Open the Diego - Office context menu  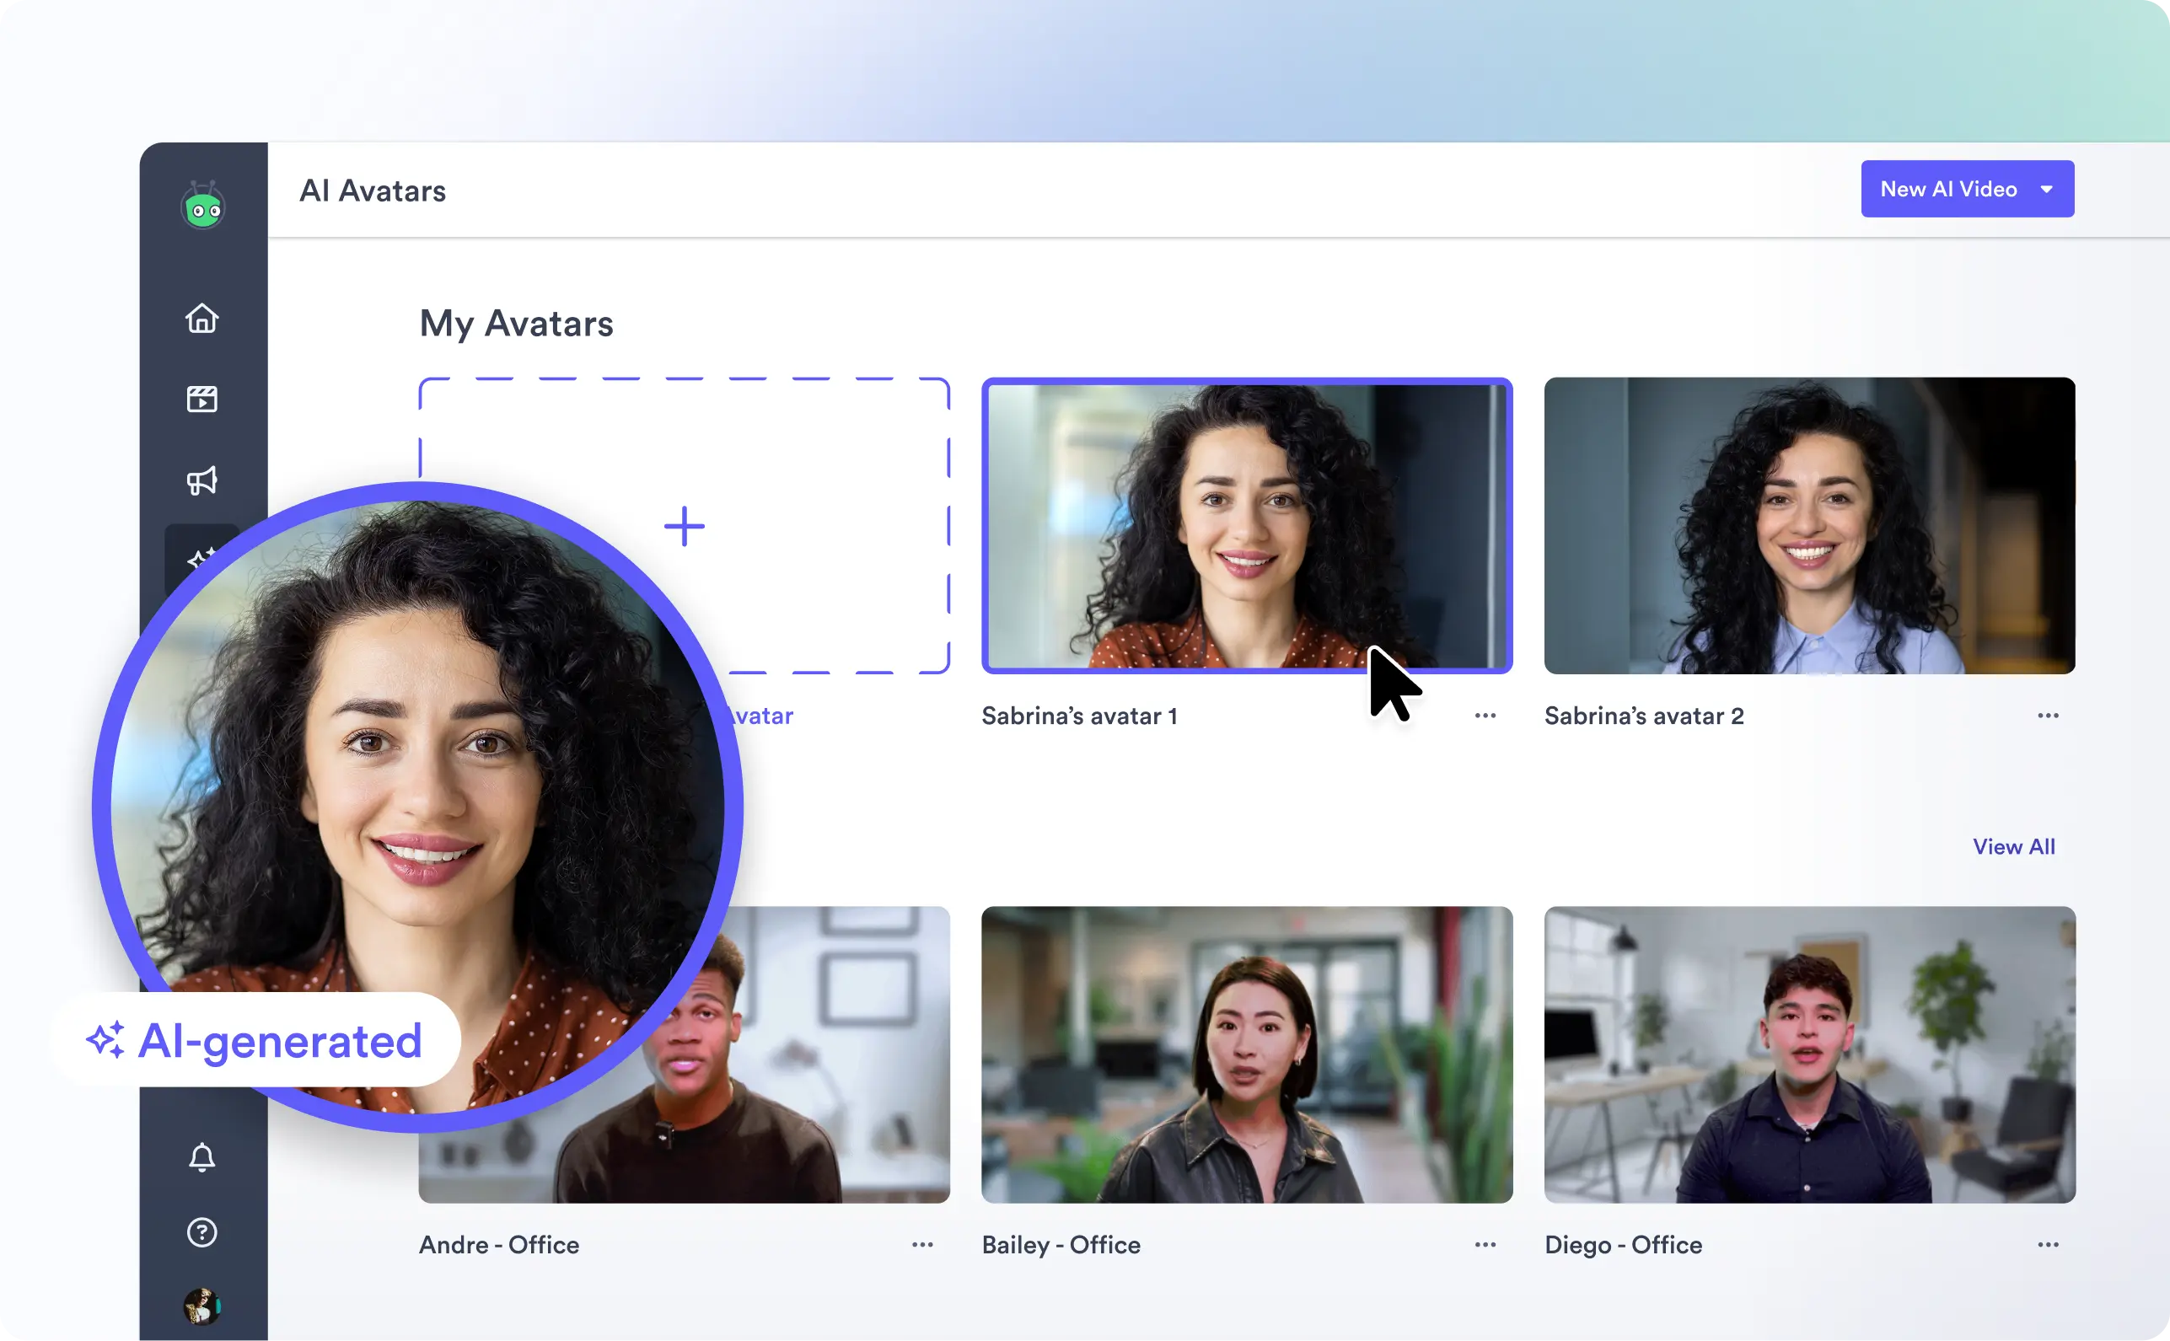click(x=2049, y=1244)
